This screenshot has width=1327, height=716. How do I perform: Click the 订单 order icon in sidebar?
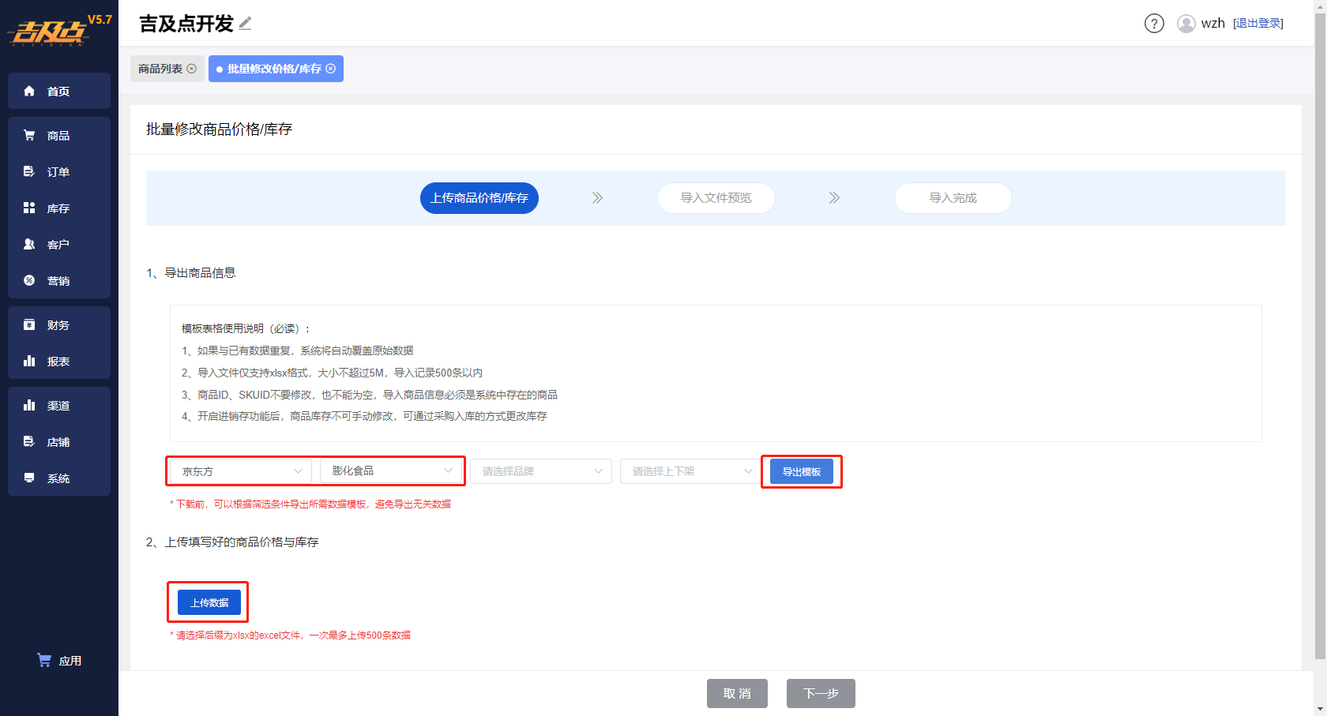click(x=29, y=171)
